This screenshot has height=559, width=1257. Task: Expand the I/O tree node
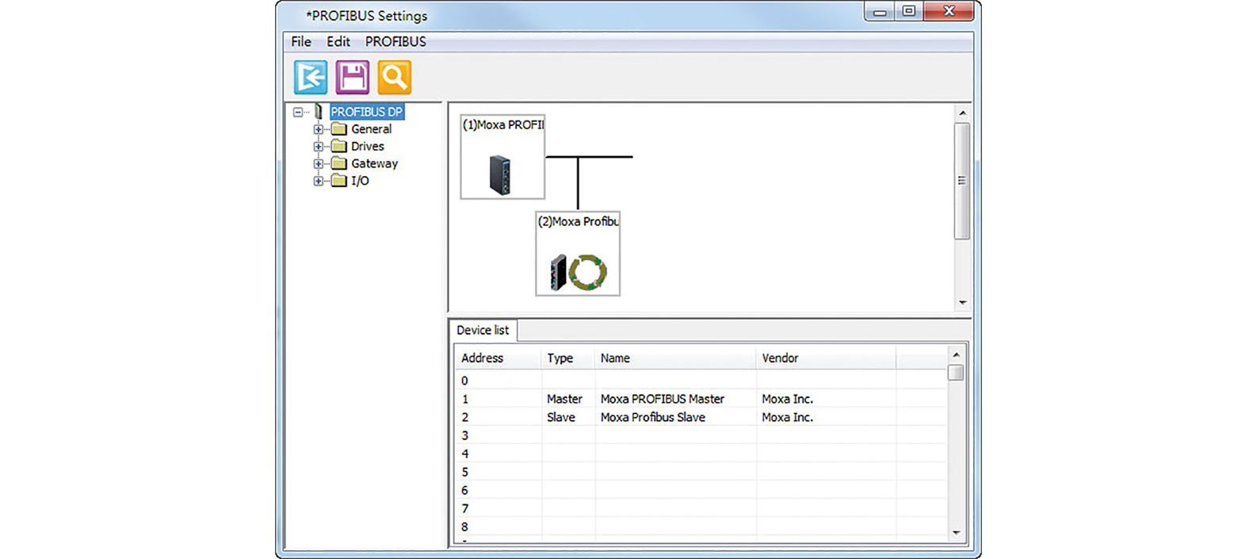click(319, 182)
